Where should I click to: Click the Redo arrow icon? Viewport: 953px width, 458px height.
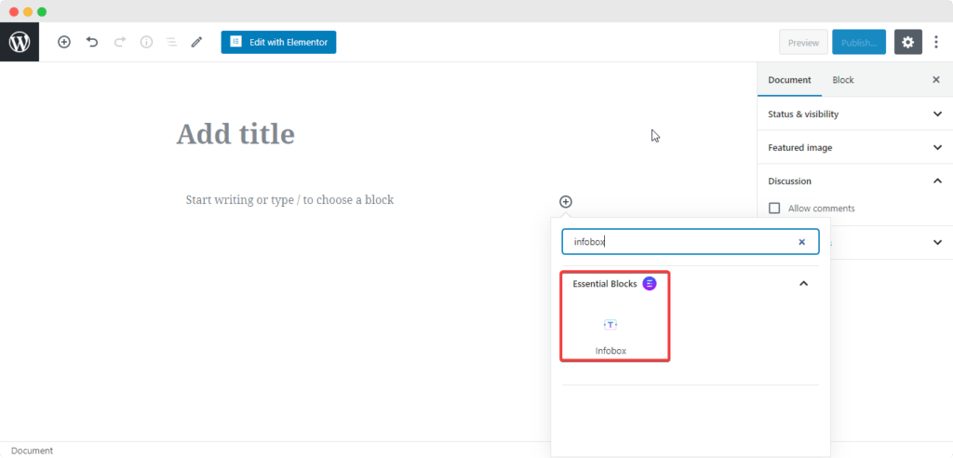click(119, 42)
